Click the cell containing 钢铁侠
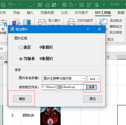The height and width of the screenshot is (125, 126). coord(31,115)
